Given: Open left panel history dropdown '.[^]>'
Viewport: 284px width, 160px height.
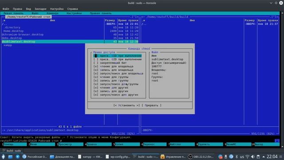Looking at the screenshot, I should pyautogui.click(x=134, y=17).
